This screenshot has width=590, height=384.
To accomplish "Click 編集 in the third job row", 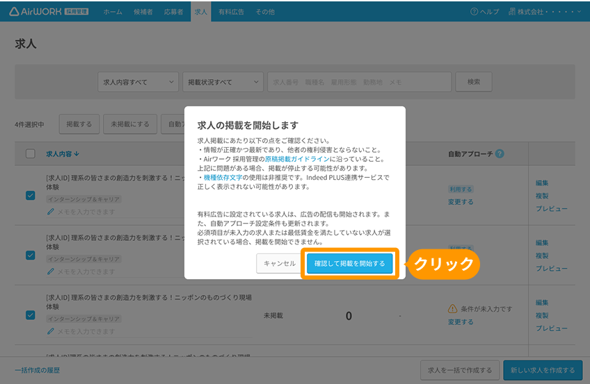I will click(542, 302).
